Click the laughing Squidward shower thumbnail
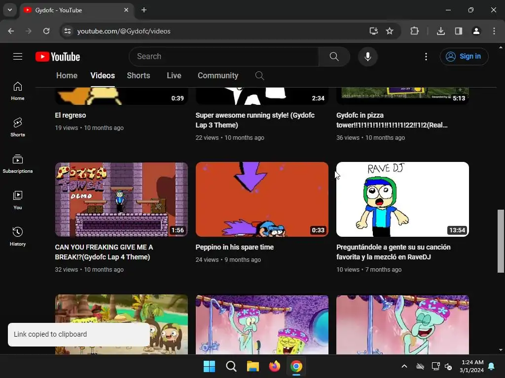Viewport: 505px width, 378px height. (402, 324)
